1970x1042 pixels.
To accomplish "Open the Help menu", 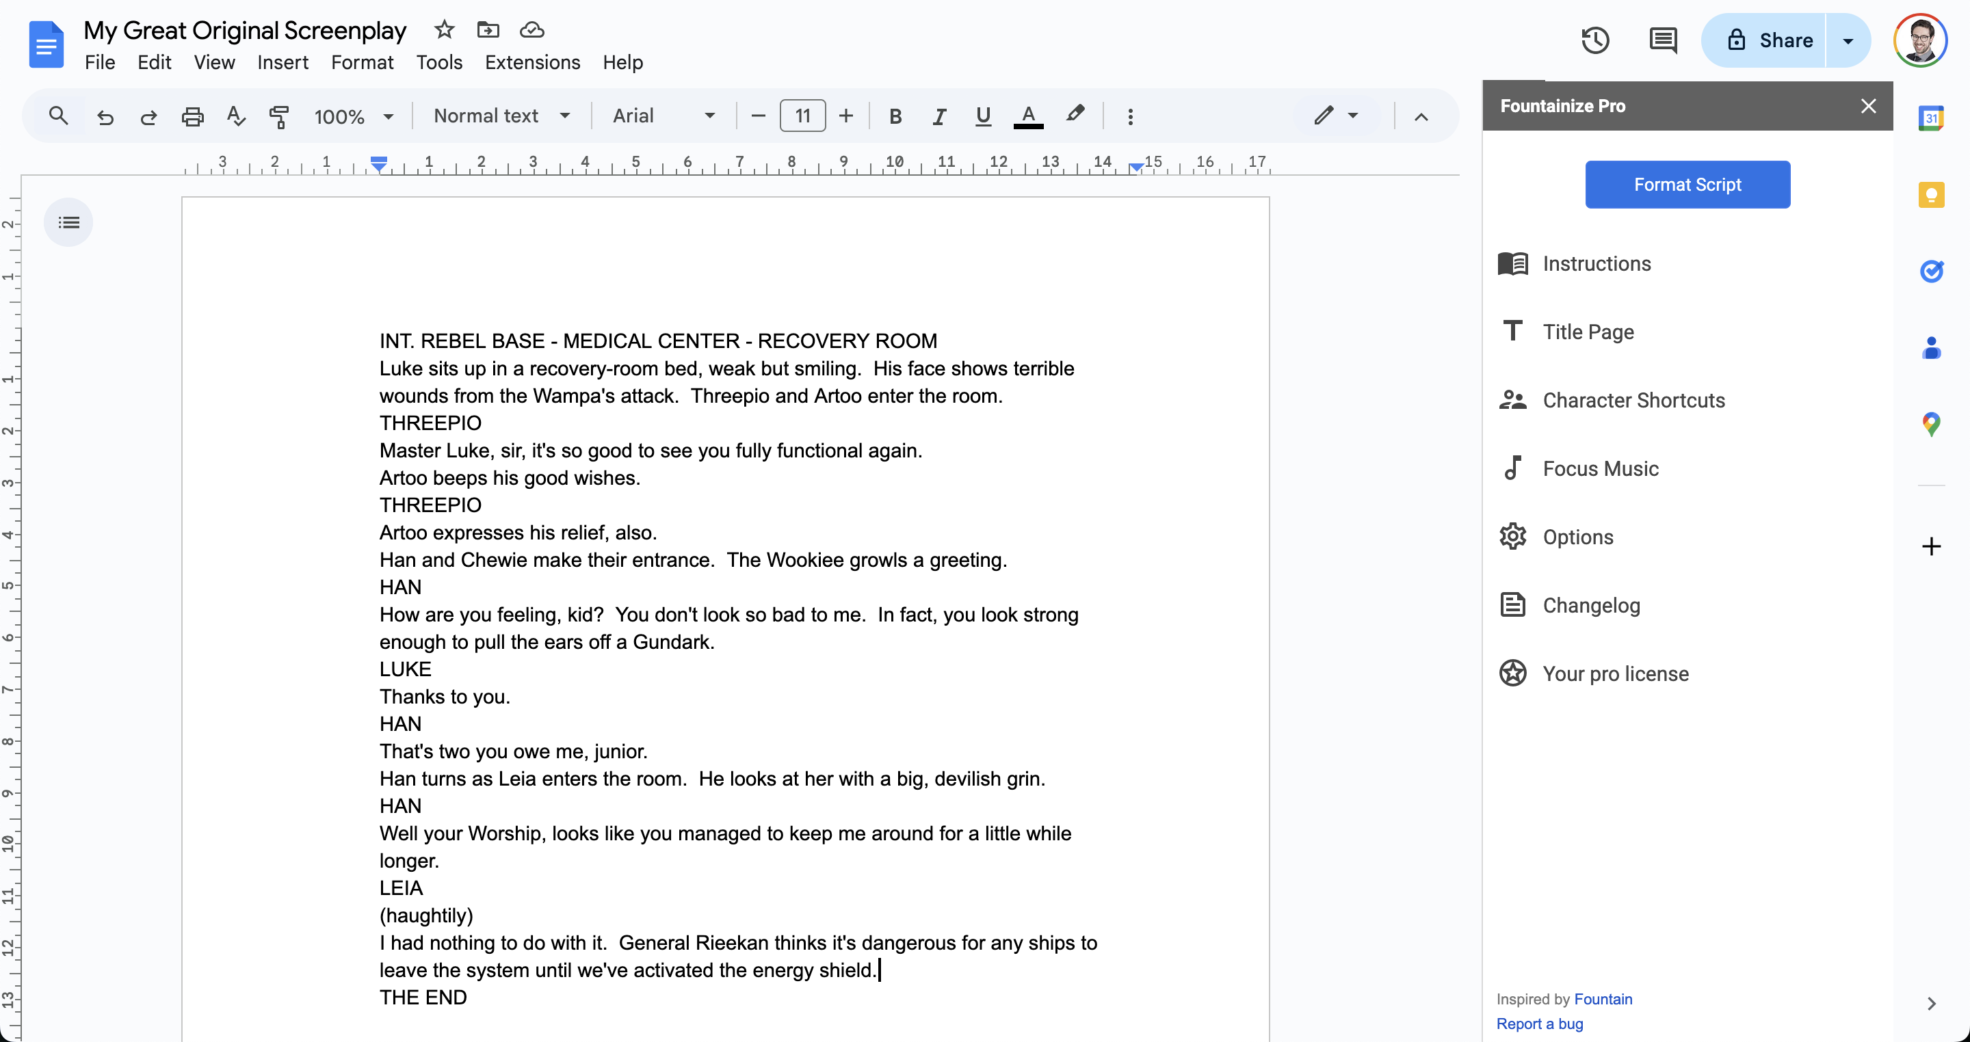I will click(622, 63).
